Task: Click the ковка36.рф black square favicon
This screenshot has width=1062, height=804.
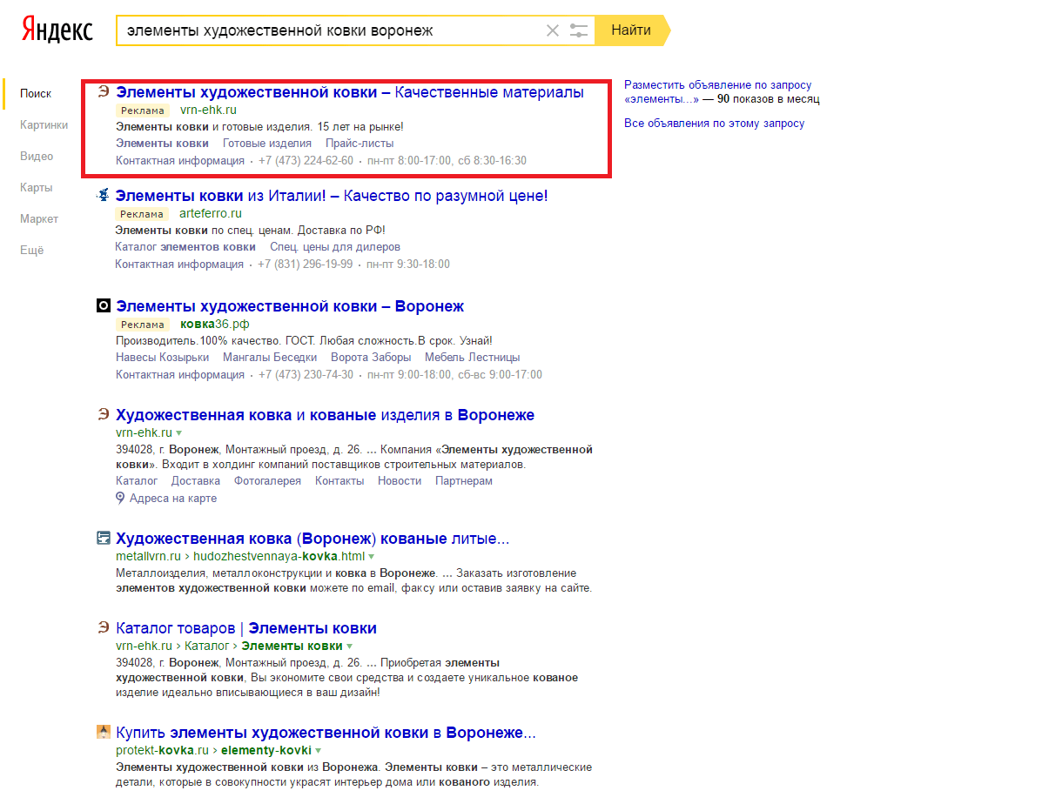Action: [104, 306]
